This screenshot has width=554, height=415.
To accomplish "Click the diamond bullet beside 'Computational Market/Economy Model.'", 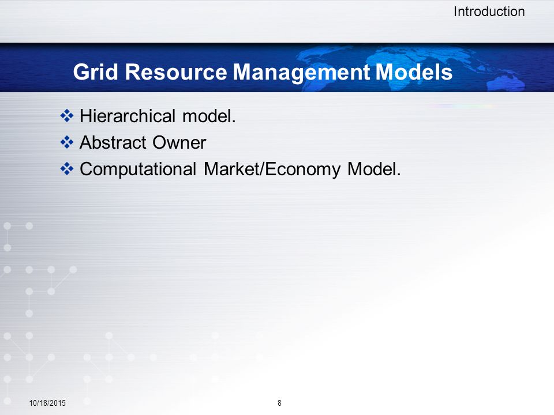I will click(x=67, y=169).
